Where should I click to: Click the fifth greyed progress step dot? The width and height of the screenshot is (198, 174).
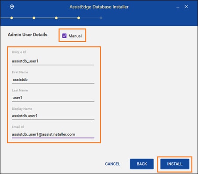101,18
